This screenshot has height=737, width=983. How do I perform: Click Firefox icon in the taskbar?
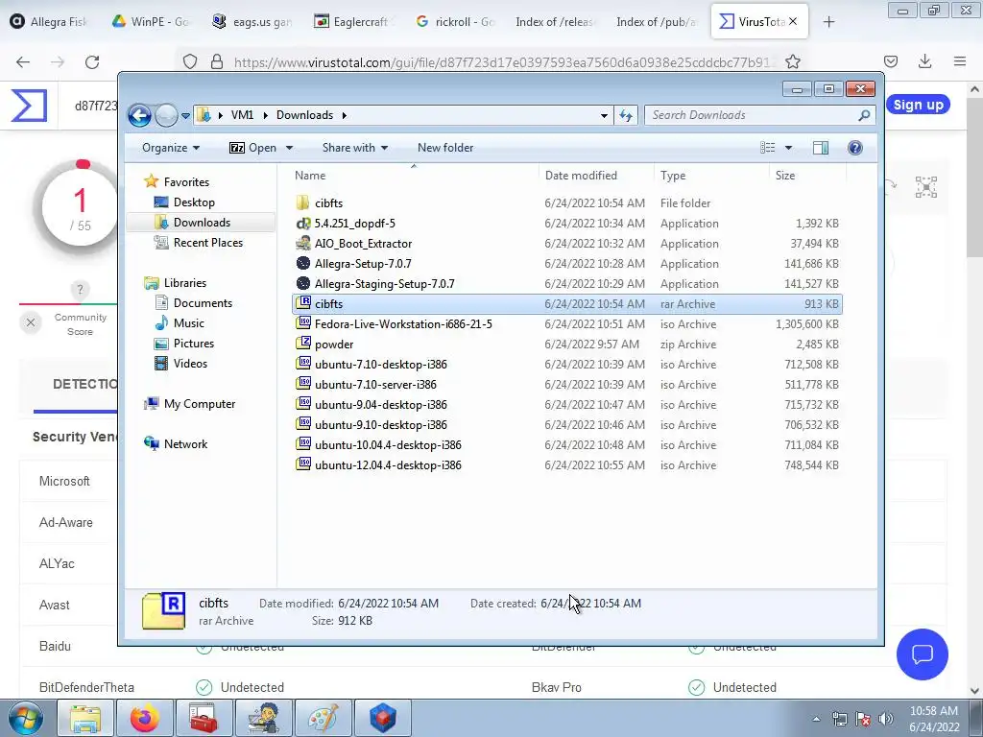click(145, 718)
